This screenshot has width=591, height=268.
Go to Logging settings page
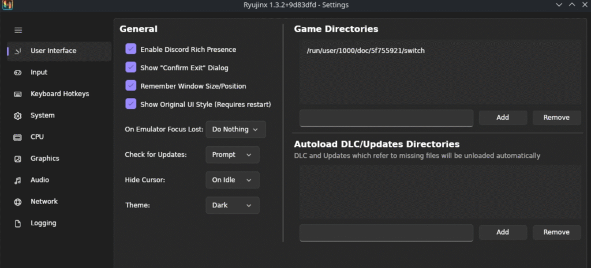59,223
